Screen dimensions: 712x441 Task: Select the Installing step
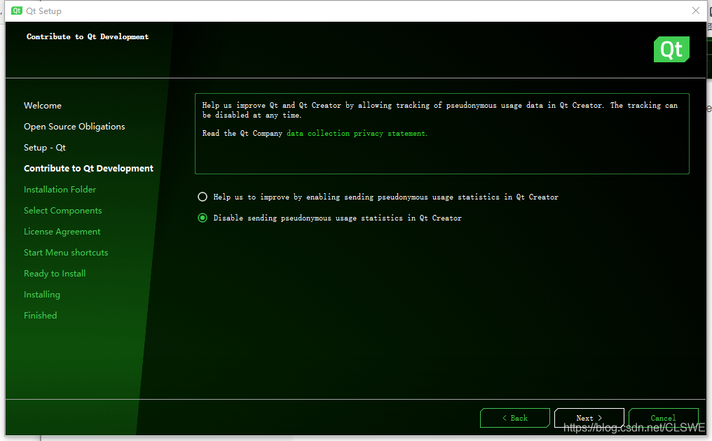42,295
